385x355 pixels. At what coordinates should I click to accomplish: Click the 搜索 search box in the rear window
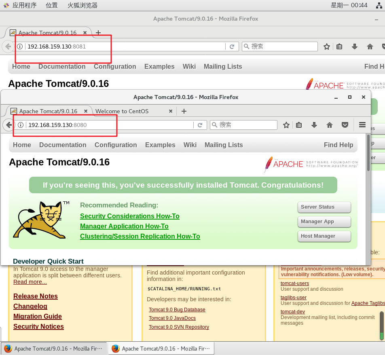280,46
